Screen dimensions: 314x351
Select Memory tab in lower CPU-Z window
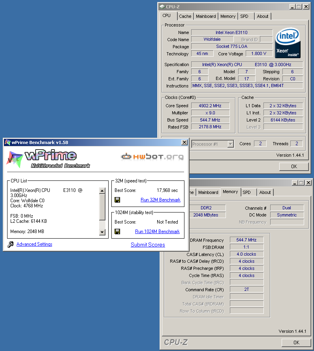(x=230, y=192)
